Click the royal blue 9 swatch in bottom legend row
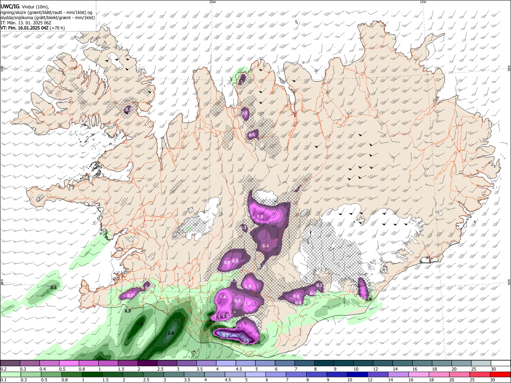511x383 pixels. point(336,374)
